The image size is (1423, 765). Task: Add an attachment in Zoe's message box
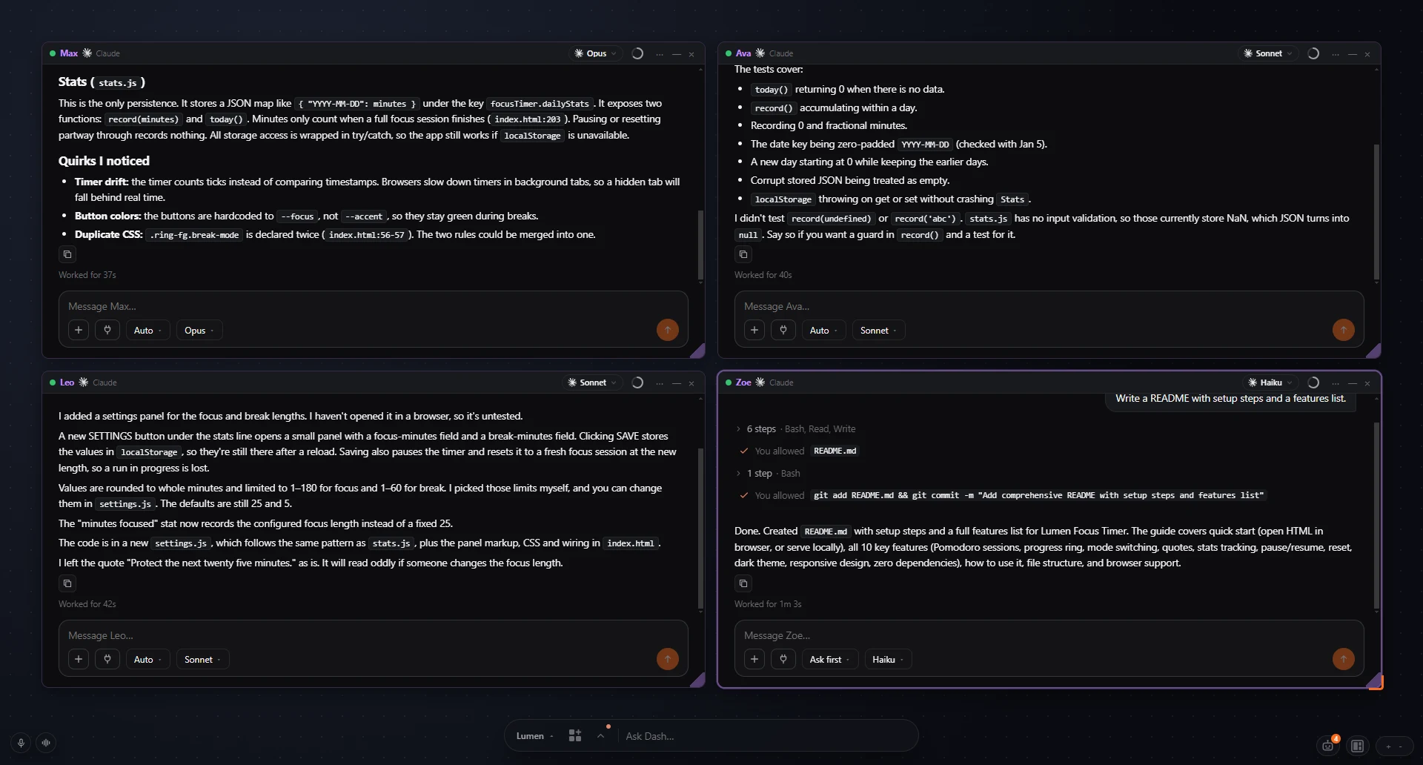(x=754, y=659)
